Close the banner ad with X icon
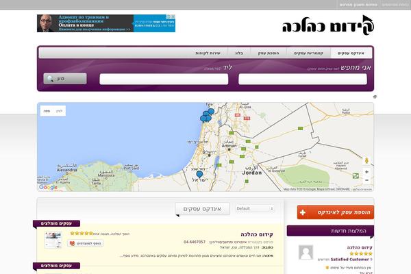This screenshot has height=274, width=411. tap(173, 16)
